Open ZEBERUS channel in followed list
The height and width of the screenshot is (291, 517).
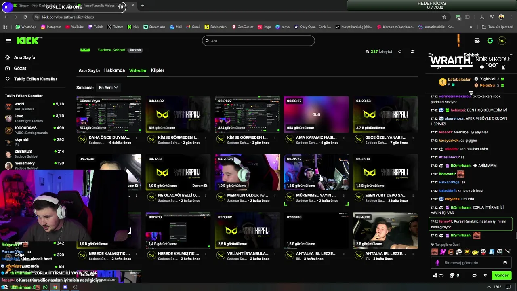(x=34, y=154)
